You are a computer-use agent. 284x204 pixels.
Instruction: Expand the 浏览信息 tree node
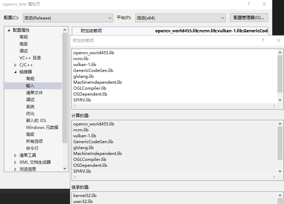click(15, 169)
